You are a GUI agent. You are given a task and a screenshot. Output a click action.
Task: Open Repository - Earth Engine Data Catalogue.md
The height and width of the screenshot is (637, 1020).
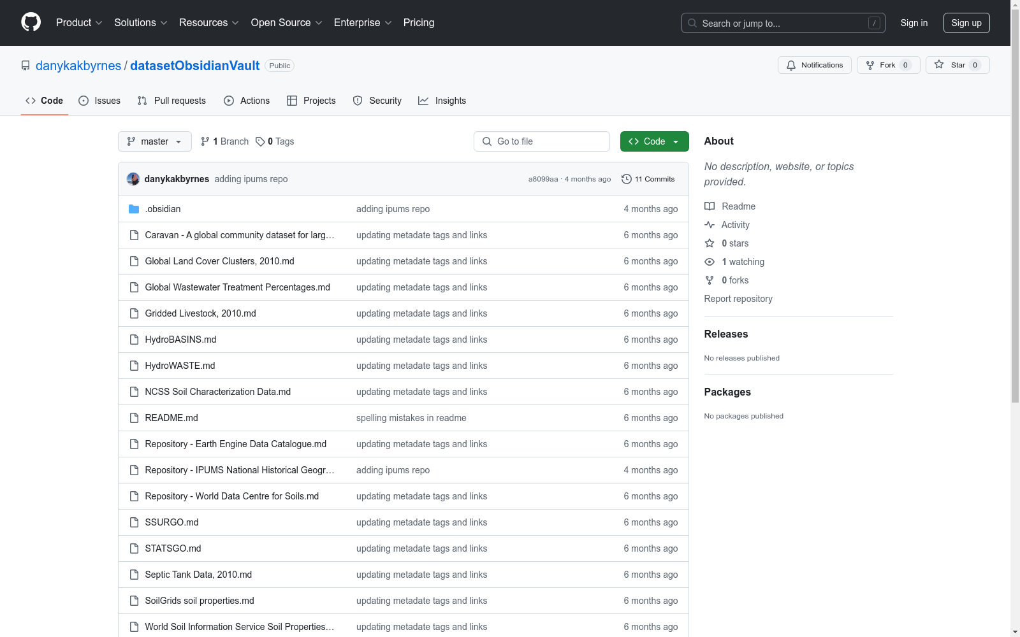(236, 444)
